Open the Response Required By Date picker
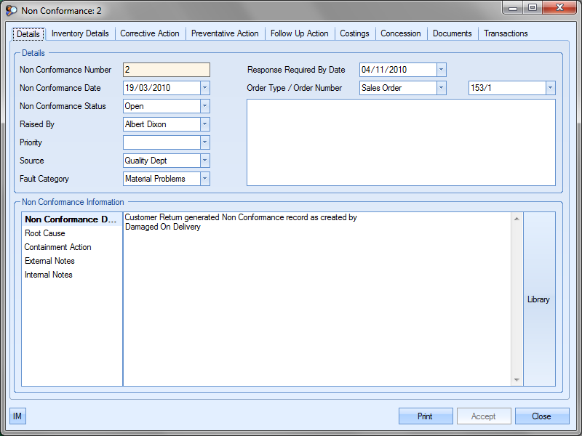This screenshot has height=436, width=582. [x=441, y=70]
